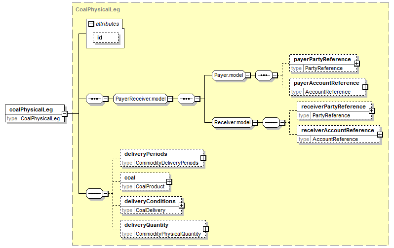Viewport: 394px width, 248px height.
Task: Open AccountReference type under receiverAccountReference
Action: 335,140
